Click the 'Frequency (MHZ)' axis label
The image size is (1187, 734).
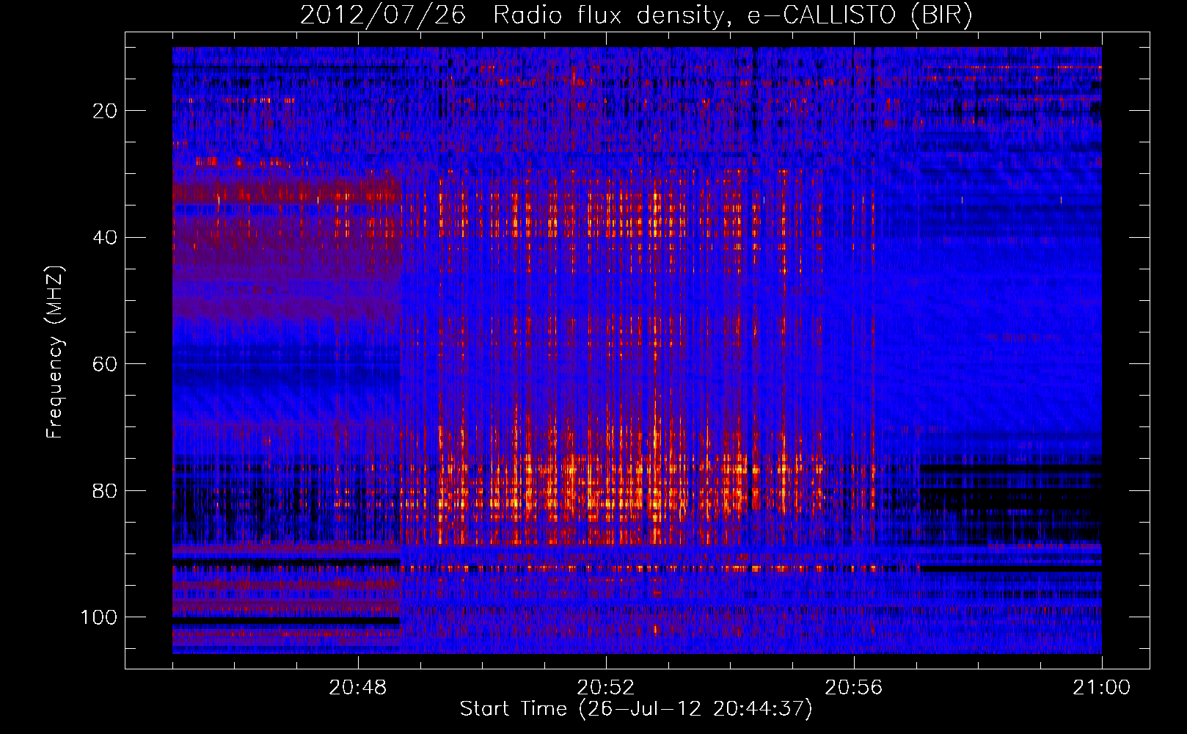coord(55,352)
